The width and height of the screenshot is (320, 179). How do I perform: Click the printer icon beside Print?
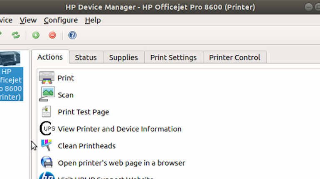pos(47,77)
